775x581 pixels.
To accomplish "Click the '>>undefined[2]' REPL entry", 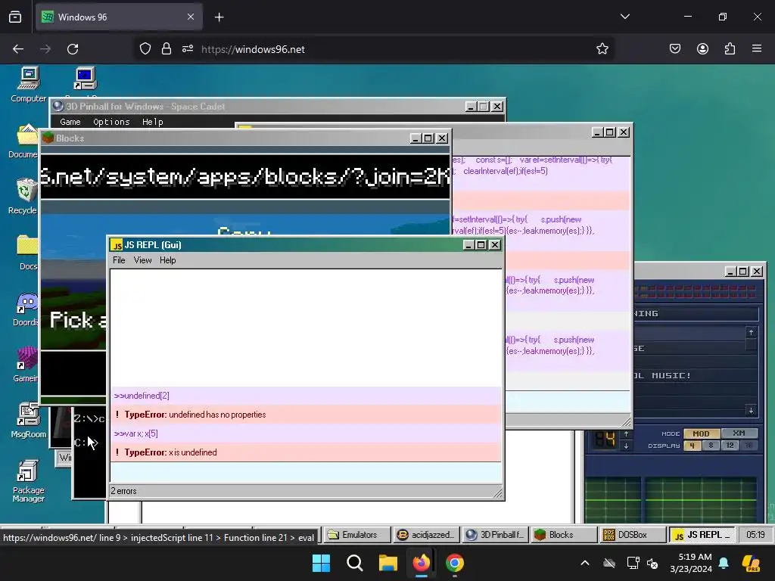I will (306, 396).
